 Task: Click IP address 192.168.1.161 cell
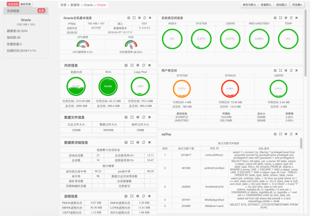pyautogui.click(x=96, y=23)
